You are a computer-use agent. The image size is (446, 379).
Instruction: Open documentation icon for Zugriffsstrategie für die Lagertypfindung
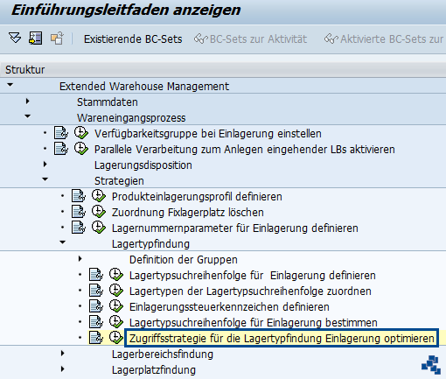coord(96,338)
